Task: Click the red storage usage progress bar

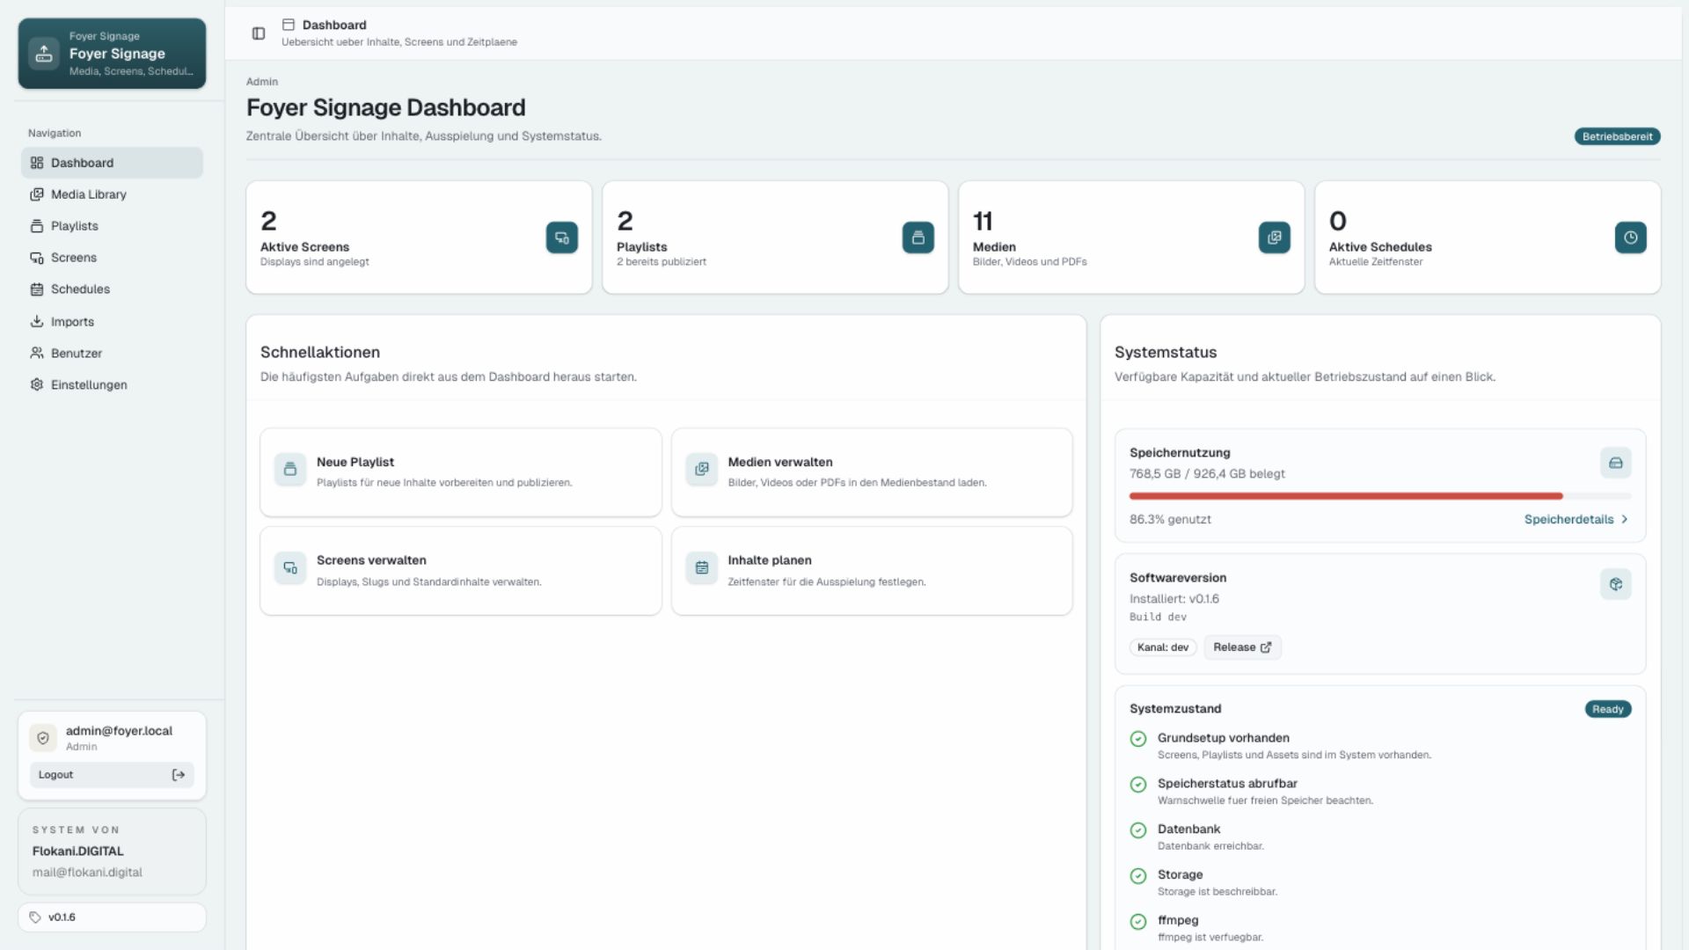Action: click(x=1346, y=496)
